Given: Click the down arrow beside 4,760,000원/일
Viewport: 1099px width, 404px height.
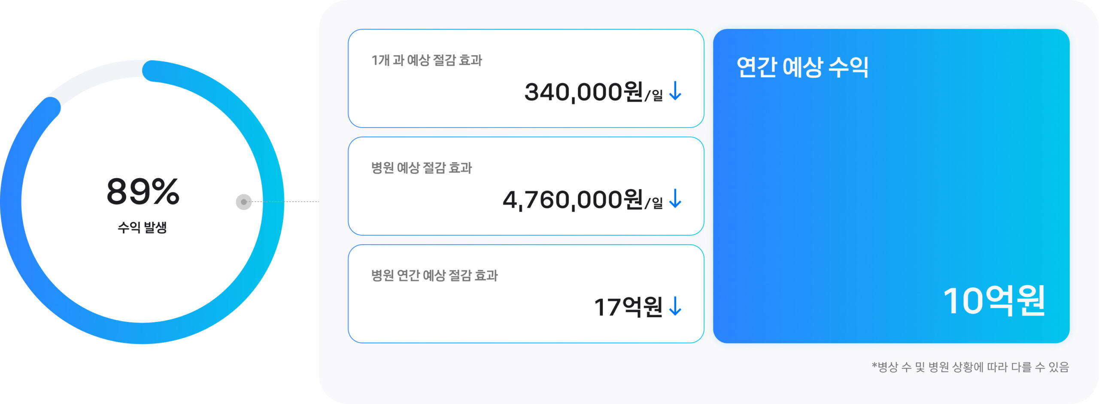Looking at the screenshot, I should (x=675, y=199).
